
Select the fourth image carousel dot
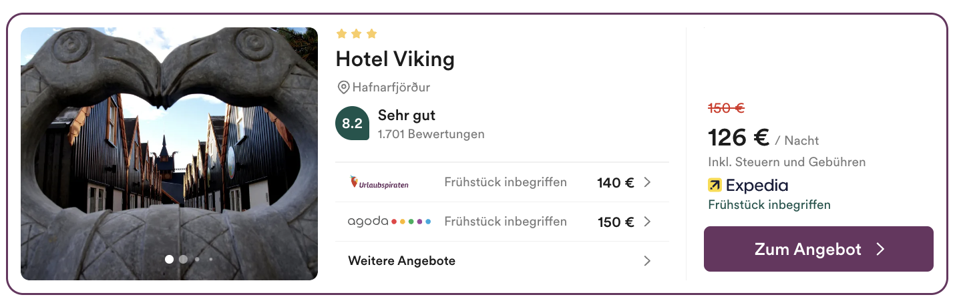tap(211, 259)
